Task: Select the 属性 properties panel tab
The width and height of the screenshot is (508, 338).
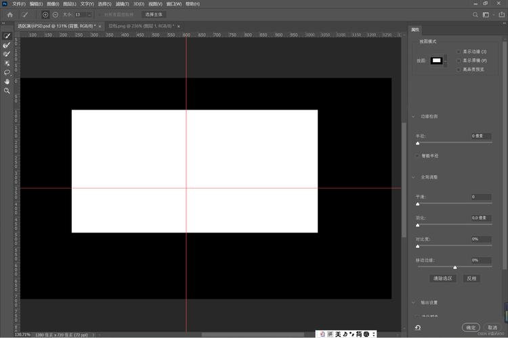Action: point(415,30)
